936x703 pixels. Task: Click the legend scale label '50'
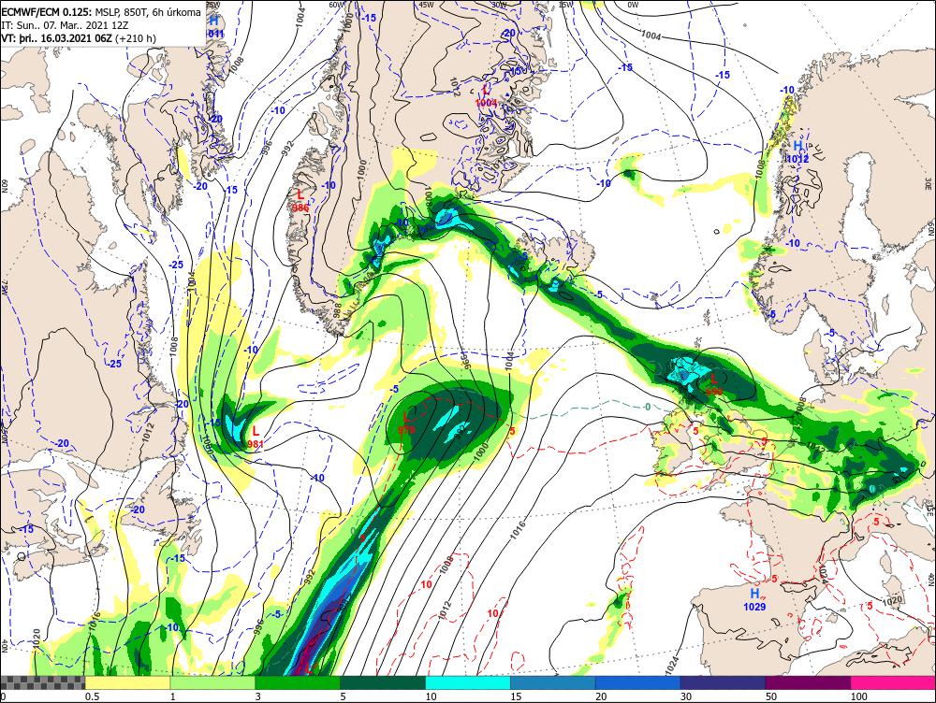771,696
